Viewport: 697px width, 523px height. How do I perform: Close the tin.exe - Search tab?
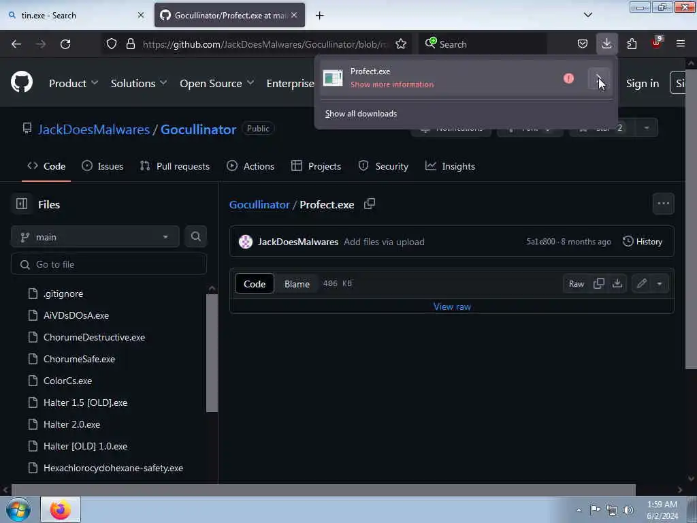pos(141,15)
